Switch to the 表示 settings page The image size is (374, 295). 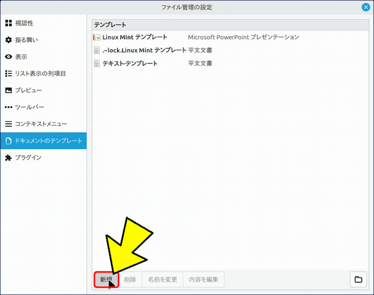(44, 57)
